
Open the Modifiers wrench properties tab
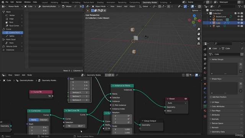tap(205, 89)
